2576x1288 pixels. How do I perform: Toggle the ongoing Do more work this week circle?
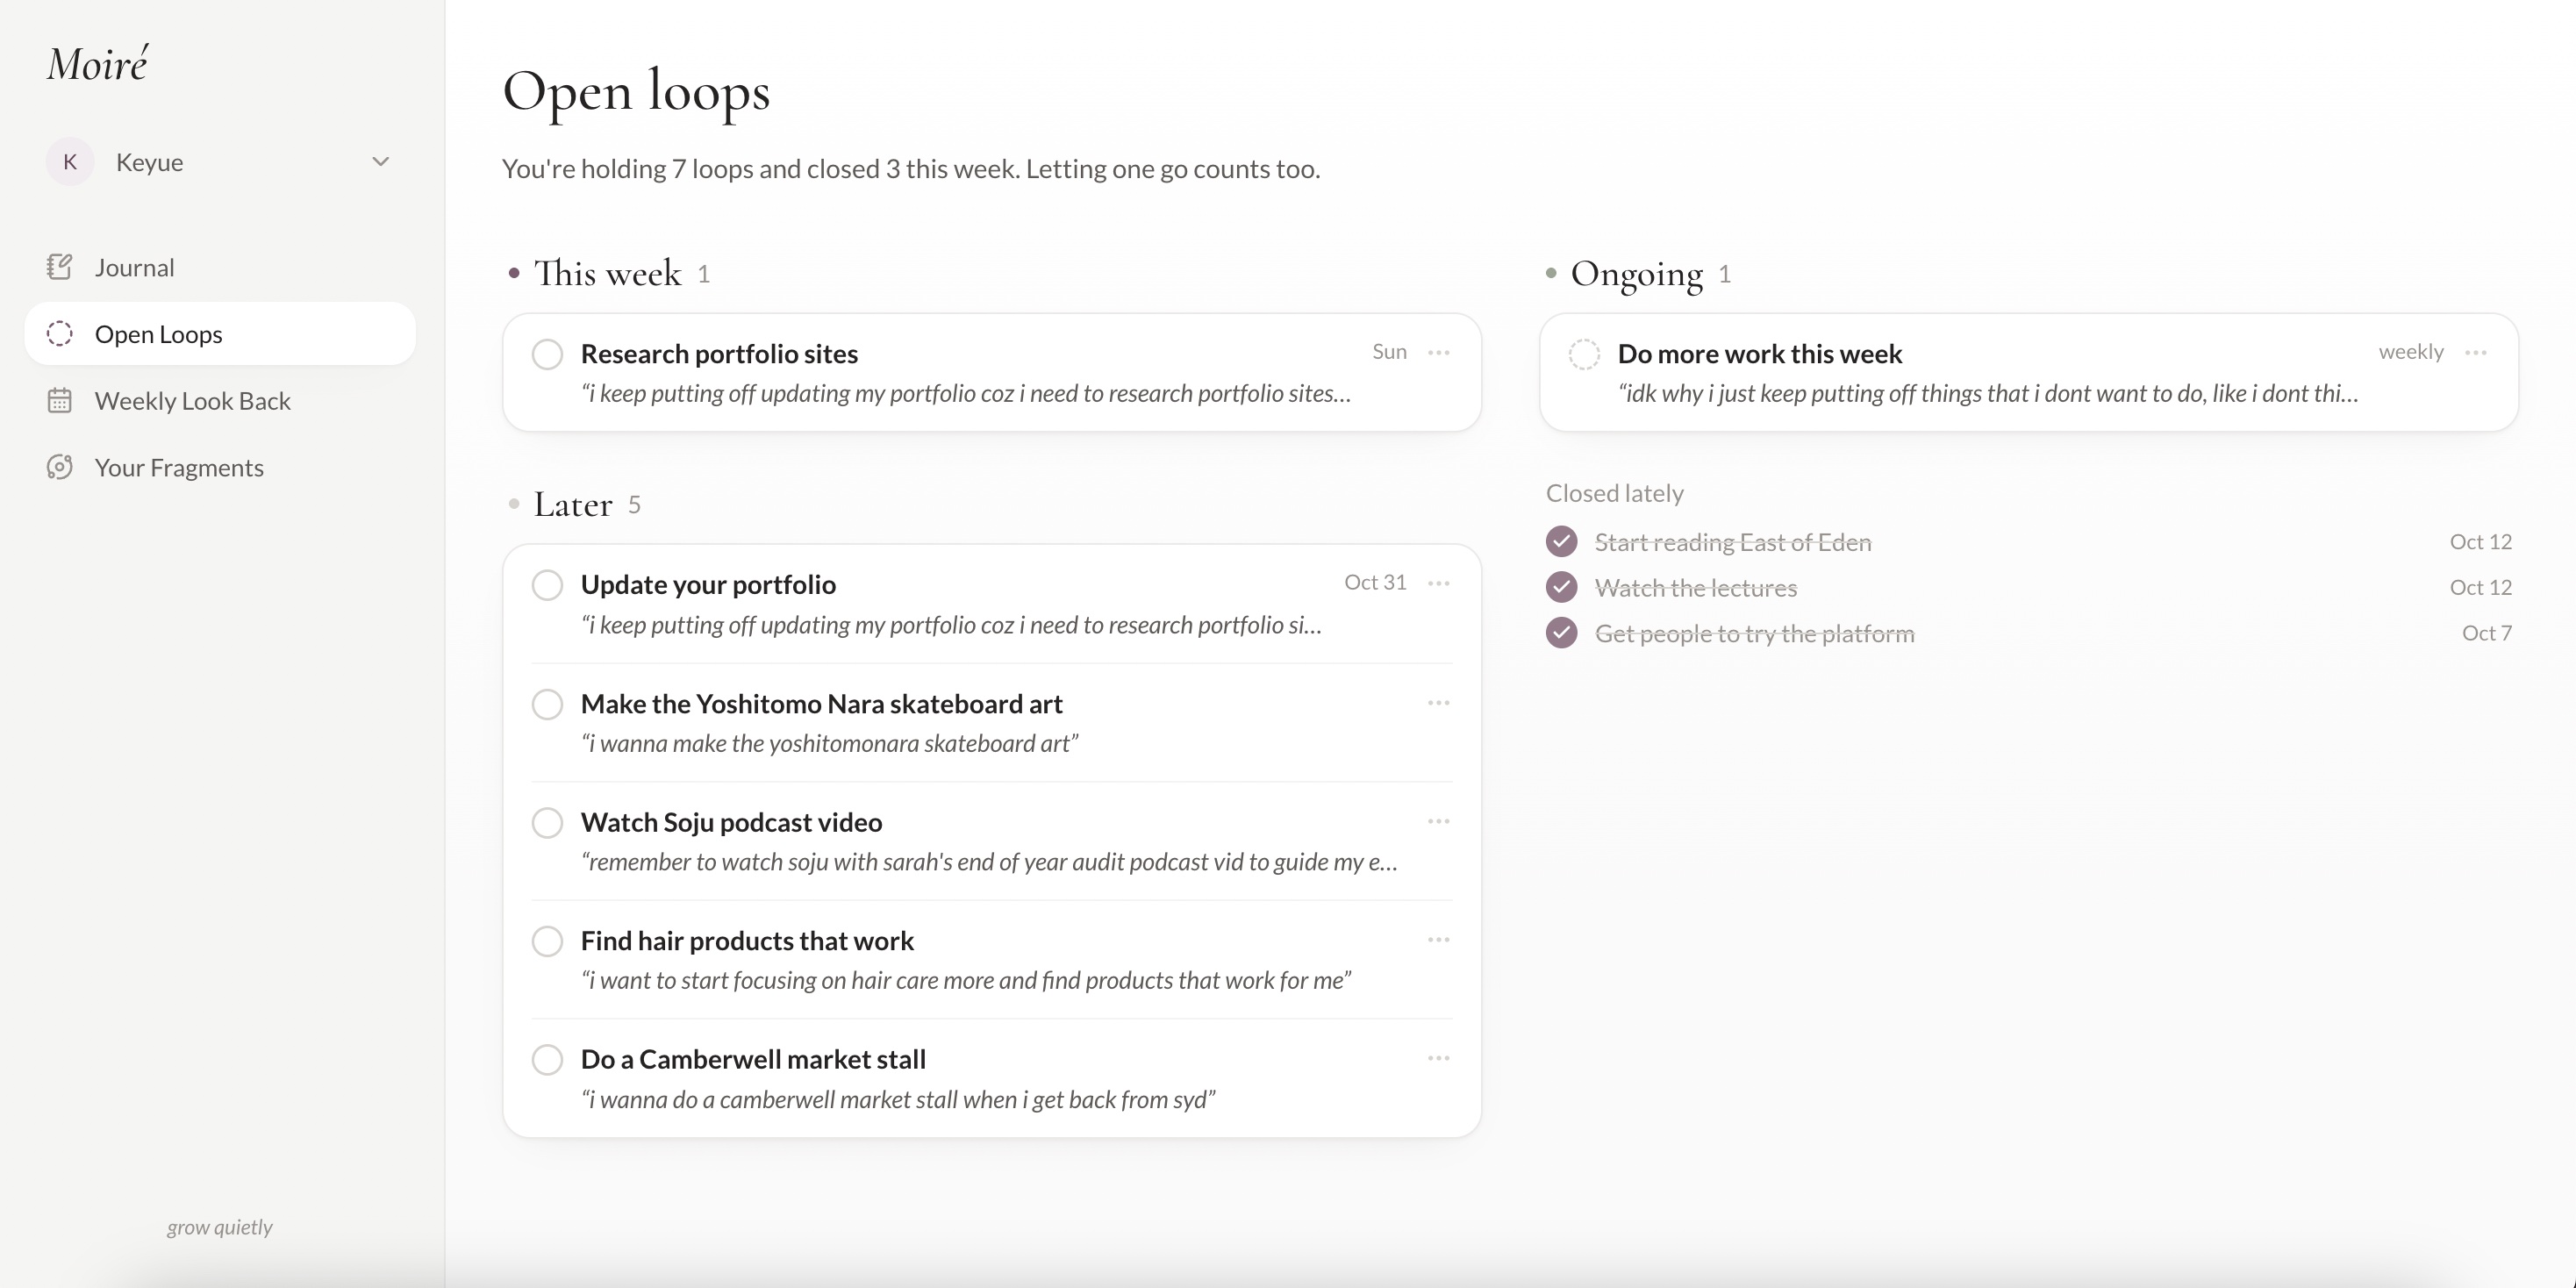pos(1584,354)
